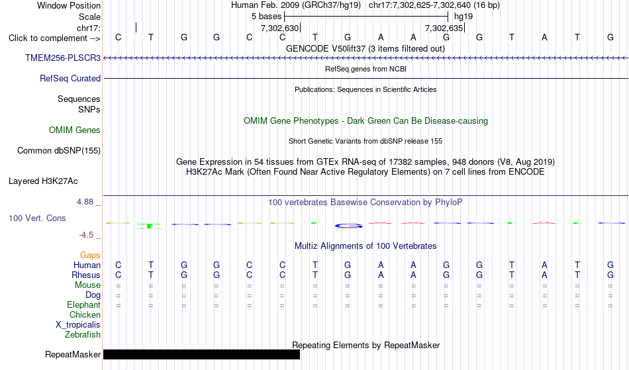Image resolution: width=629 pixels, height=370 pixels.
Task: Click the chr17: ruler label
Action: pyautogui.click(x=88, y=28)
